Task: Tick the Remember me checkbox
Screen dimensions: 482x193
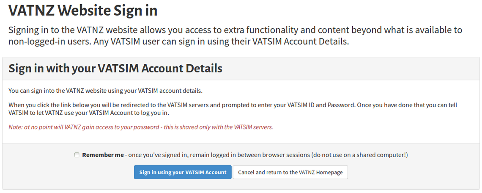Action: (77, 155)
